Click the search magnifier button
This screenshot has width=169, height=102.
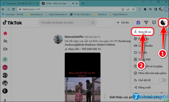click(x=93, y=22)
